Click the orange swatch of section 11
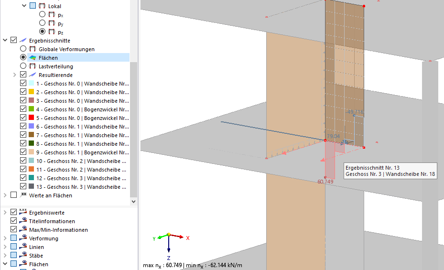 coord(32,169)
